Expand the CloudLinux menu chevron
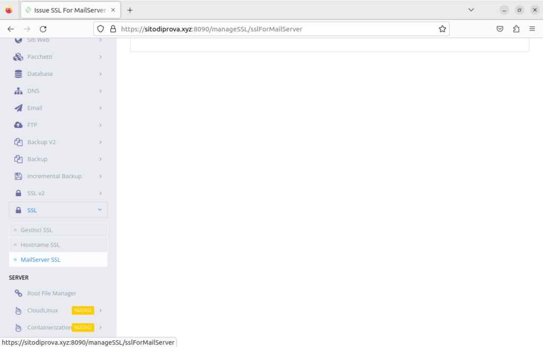The height and width of the screenshot is (347, 543). point(100,310)
